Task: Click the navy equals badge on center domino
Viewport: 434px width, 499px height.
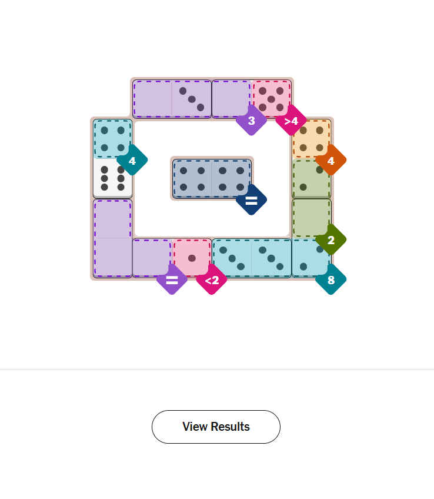Action: coord(251,200)
